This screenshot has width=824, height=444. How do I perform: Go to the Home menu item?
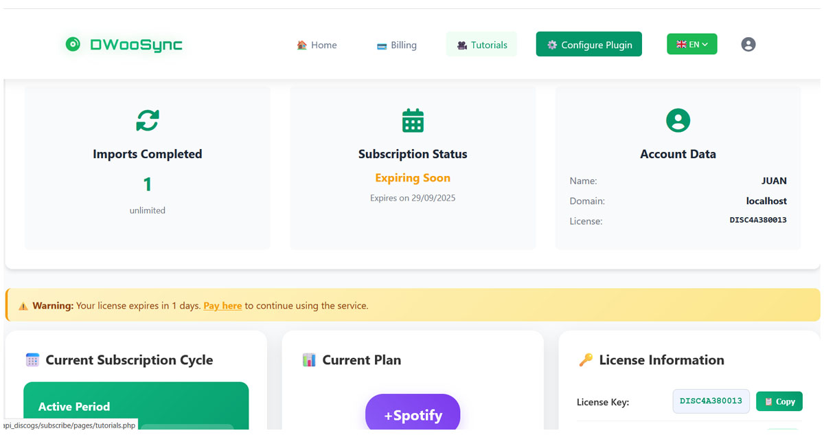pyautogui.click(x=317, y=45)
